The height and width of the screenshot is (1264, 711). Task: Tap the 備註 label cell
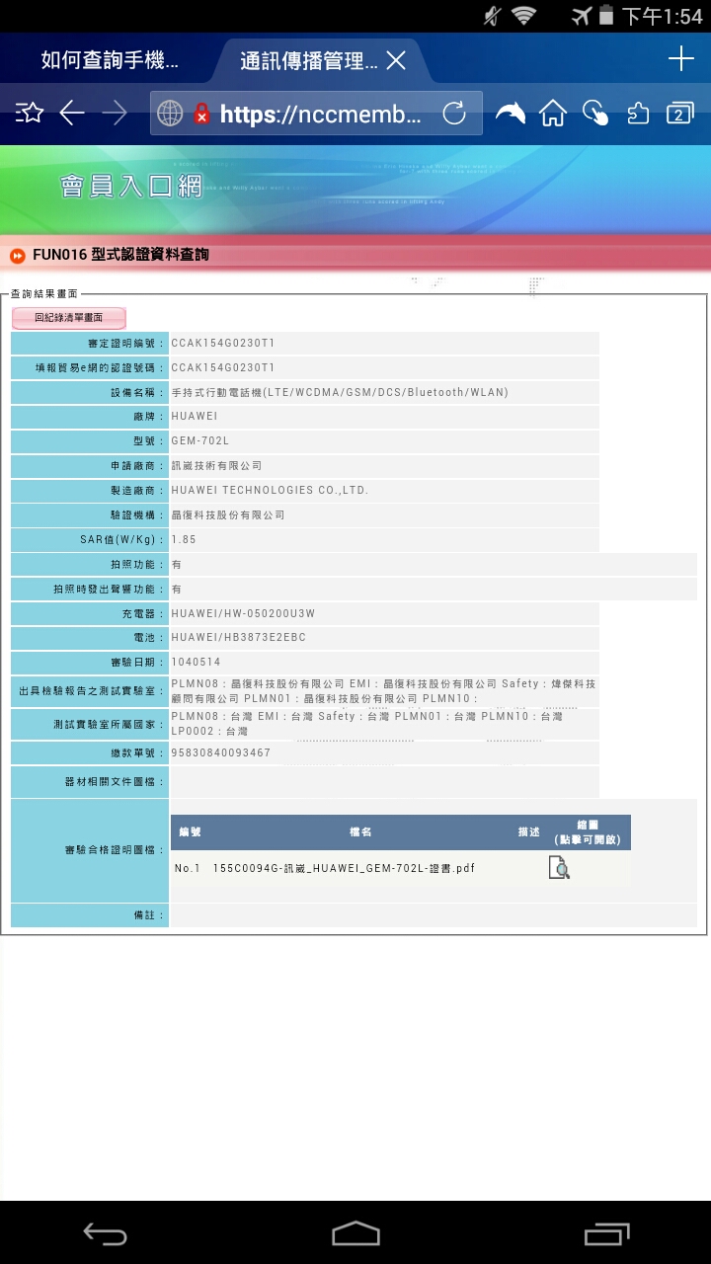(90, 915)
